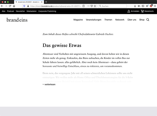Go back with the browser back arrow
The height and width of the screenshot is (116, 157).
(x=2, y=6)
